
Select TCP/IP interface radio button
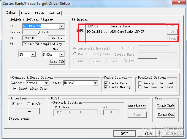(28, 104)
